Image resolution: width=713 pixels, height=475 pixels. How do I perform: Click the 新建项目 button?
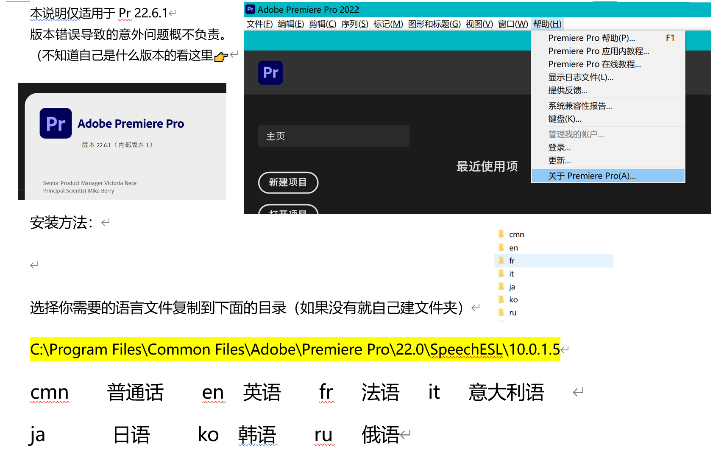point(288,182)
